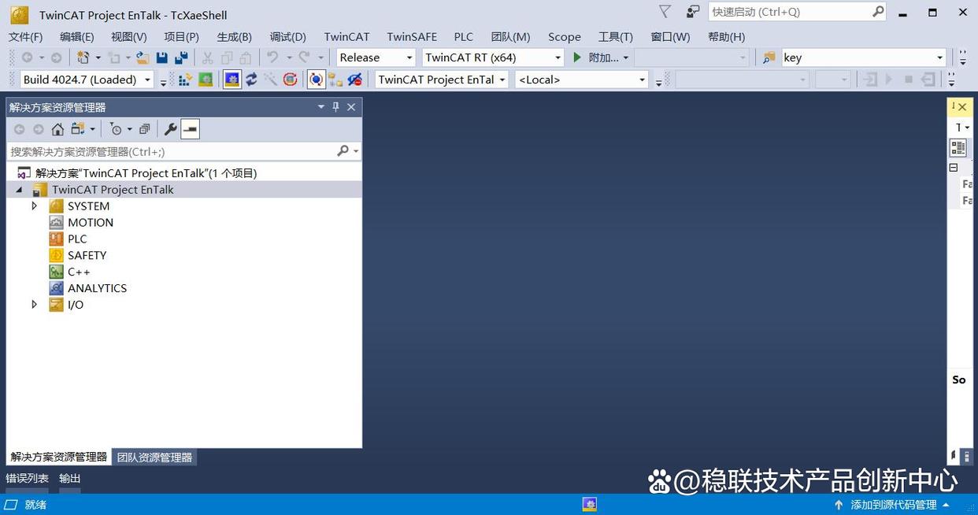The height and width of the screenshot is (515, 978).
Task: Expand the I/O tree node
Action: (34, 305)
